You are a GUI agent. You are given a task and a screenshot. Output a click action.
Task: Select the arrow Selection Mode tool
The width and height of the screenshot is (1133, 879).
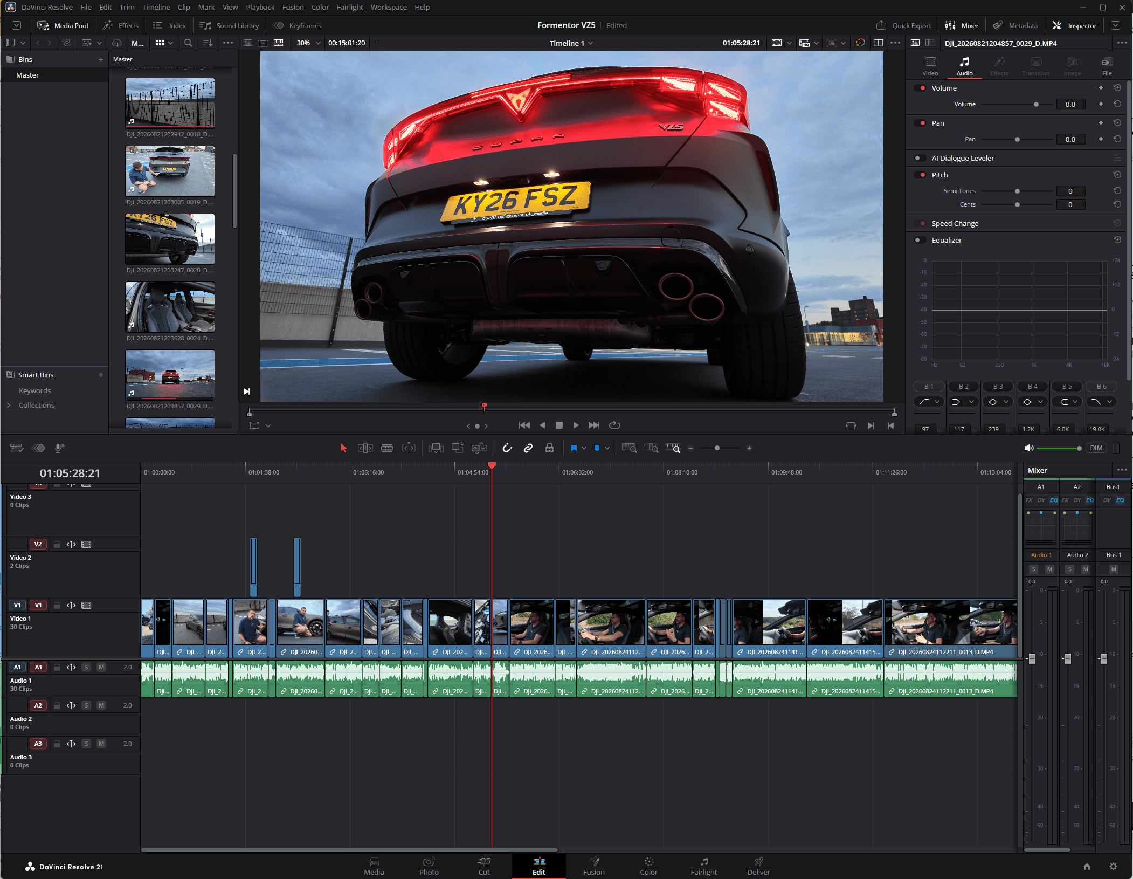tap(343, 448)
